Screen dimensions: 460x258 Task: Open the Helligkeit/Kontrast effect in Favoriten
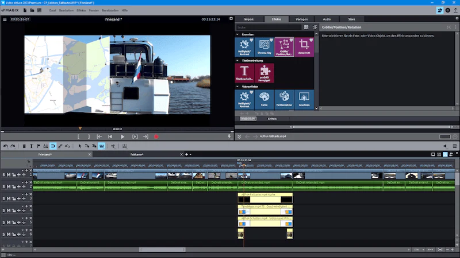(x=244, y=47)
